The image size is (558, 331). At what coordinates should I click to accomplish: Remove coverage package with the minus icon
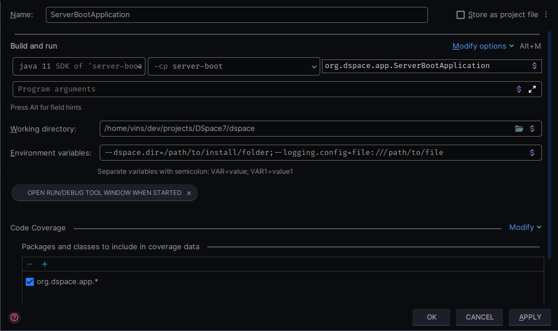click(x=30, y=264)
